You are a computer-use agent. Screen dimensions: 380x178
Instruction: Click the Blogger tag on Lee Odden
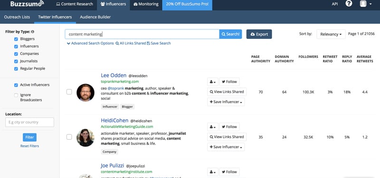click(x=127, y=106)
